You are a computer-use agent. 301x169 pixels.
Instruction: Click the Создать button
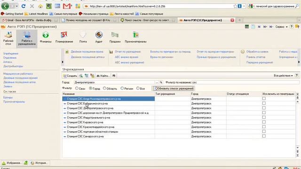[x=70, y=76]
